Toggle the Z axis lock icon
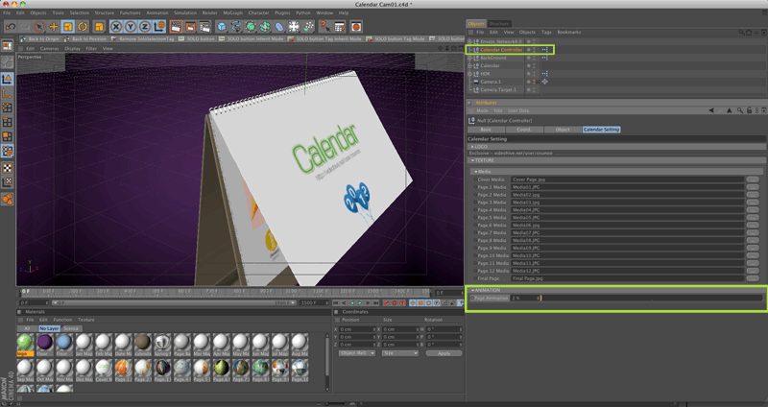The width and height of the screenshot is (768, 407). 145,26
